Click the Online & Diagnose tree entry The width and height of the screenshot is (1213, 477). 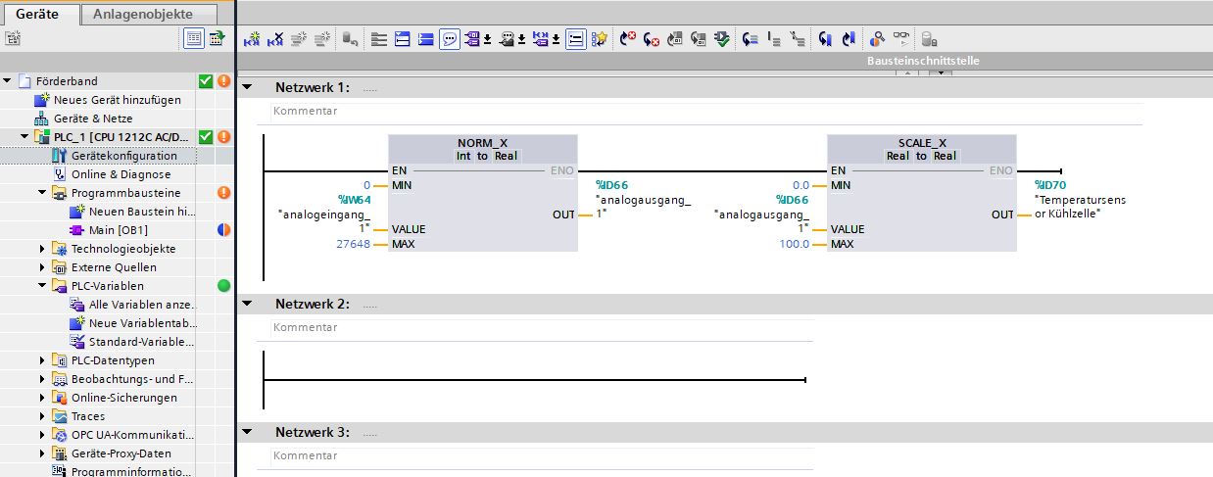[121, 174]
